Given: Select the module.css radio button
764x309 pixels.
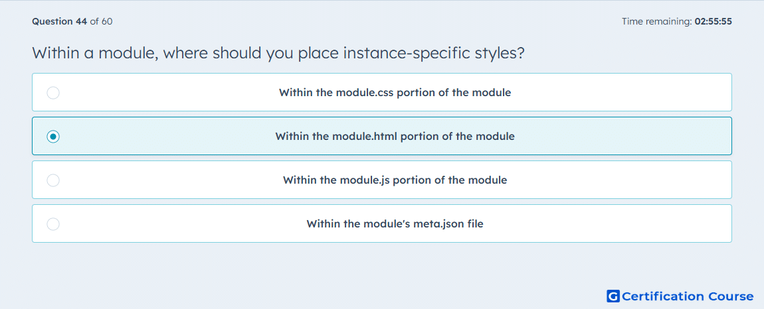Looking at the screenshot, I should tap(53, 92).
